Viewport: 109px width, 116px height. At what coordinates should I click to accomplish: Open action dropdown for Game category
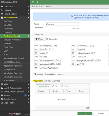click(74, 49)
